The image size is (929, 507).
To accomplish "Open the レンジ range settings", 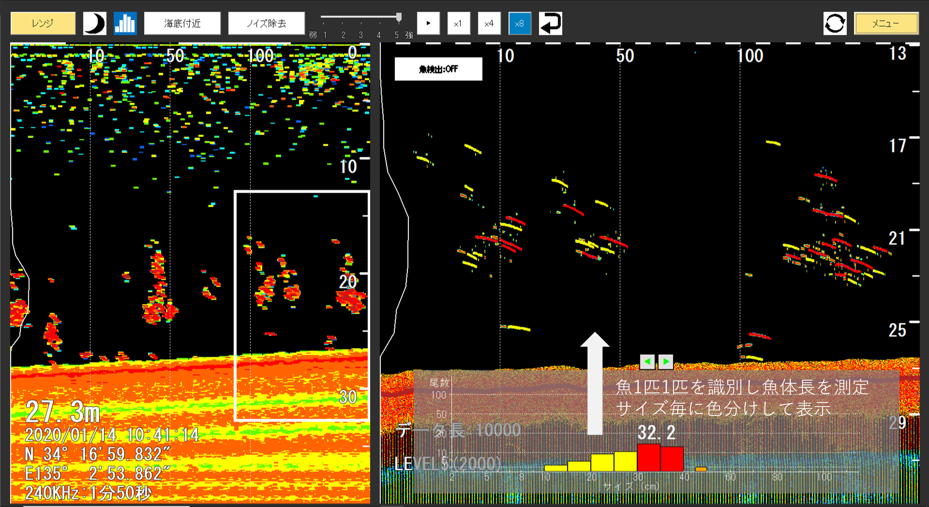I will (x=43, y=24).
